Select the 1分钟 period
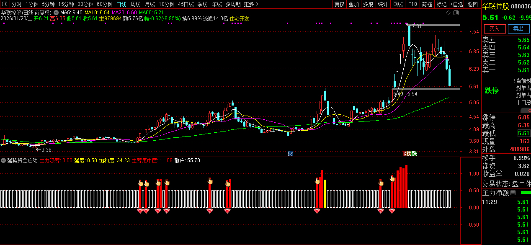 pyautogui.click(x=32, y=4)
